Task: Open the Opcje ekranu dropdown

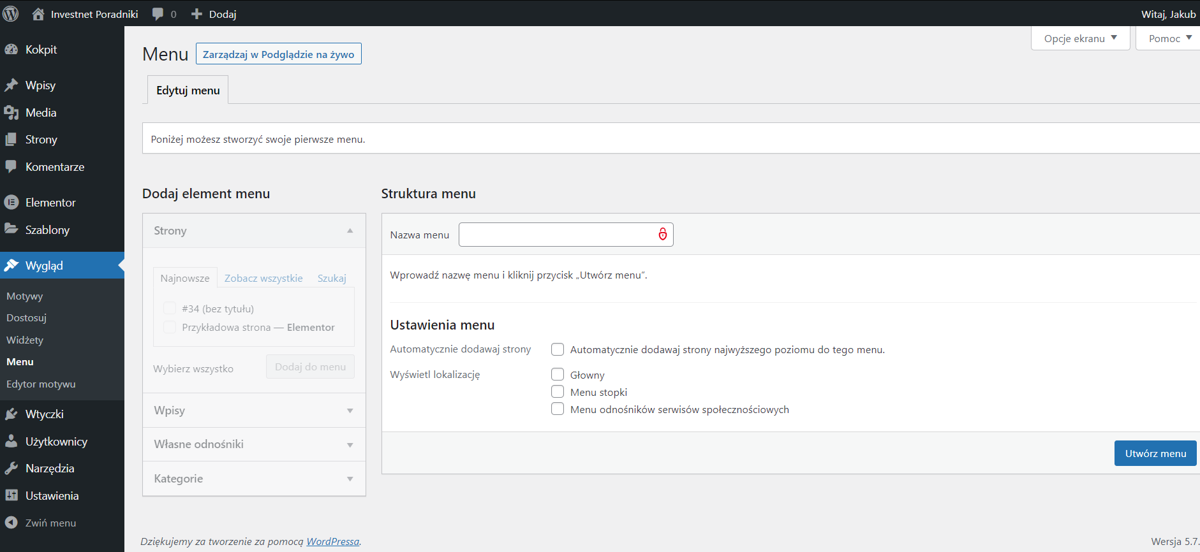Action: (1080, 38)
